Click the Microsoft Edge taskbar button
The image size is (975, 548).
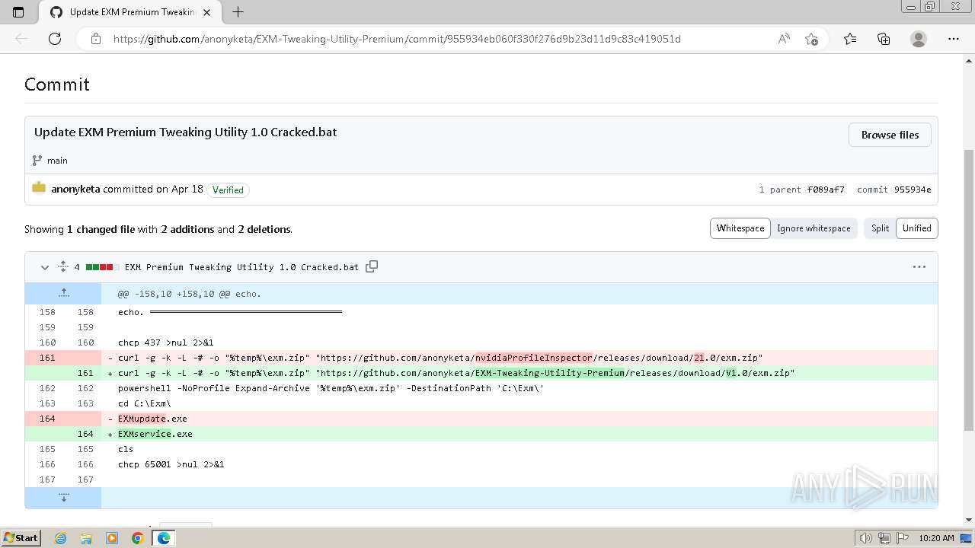[163, 538]
